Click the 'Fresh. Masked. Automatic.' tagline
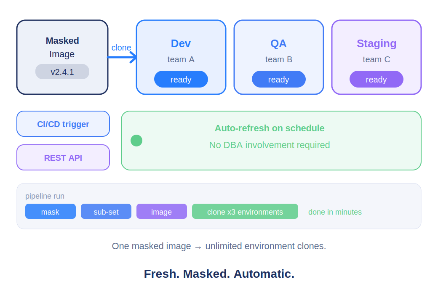This screenshot has width=438, height=303. (x=219, y=274)
